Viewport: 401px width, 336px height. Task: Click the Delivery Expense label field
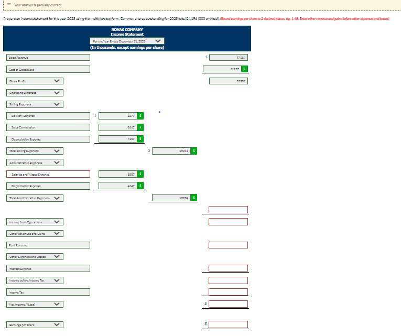tap(48, 116)
